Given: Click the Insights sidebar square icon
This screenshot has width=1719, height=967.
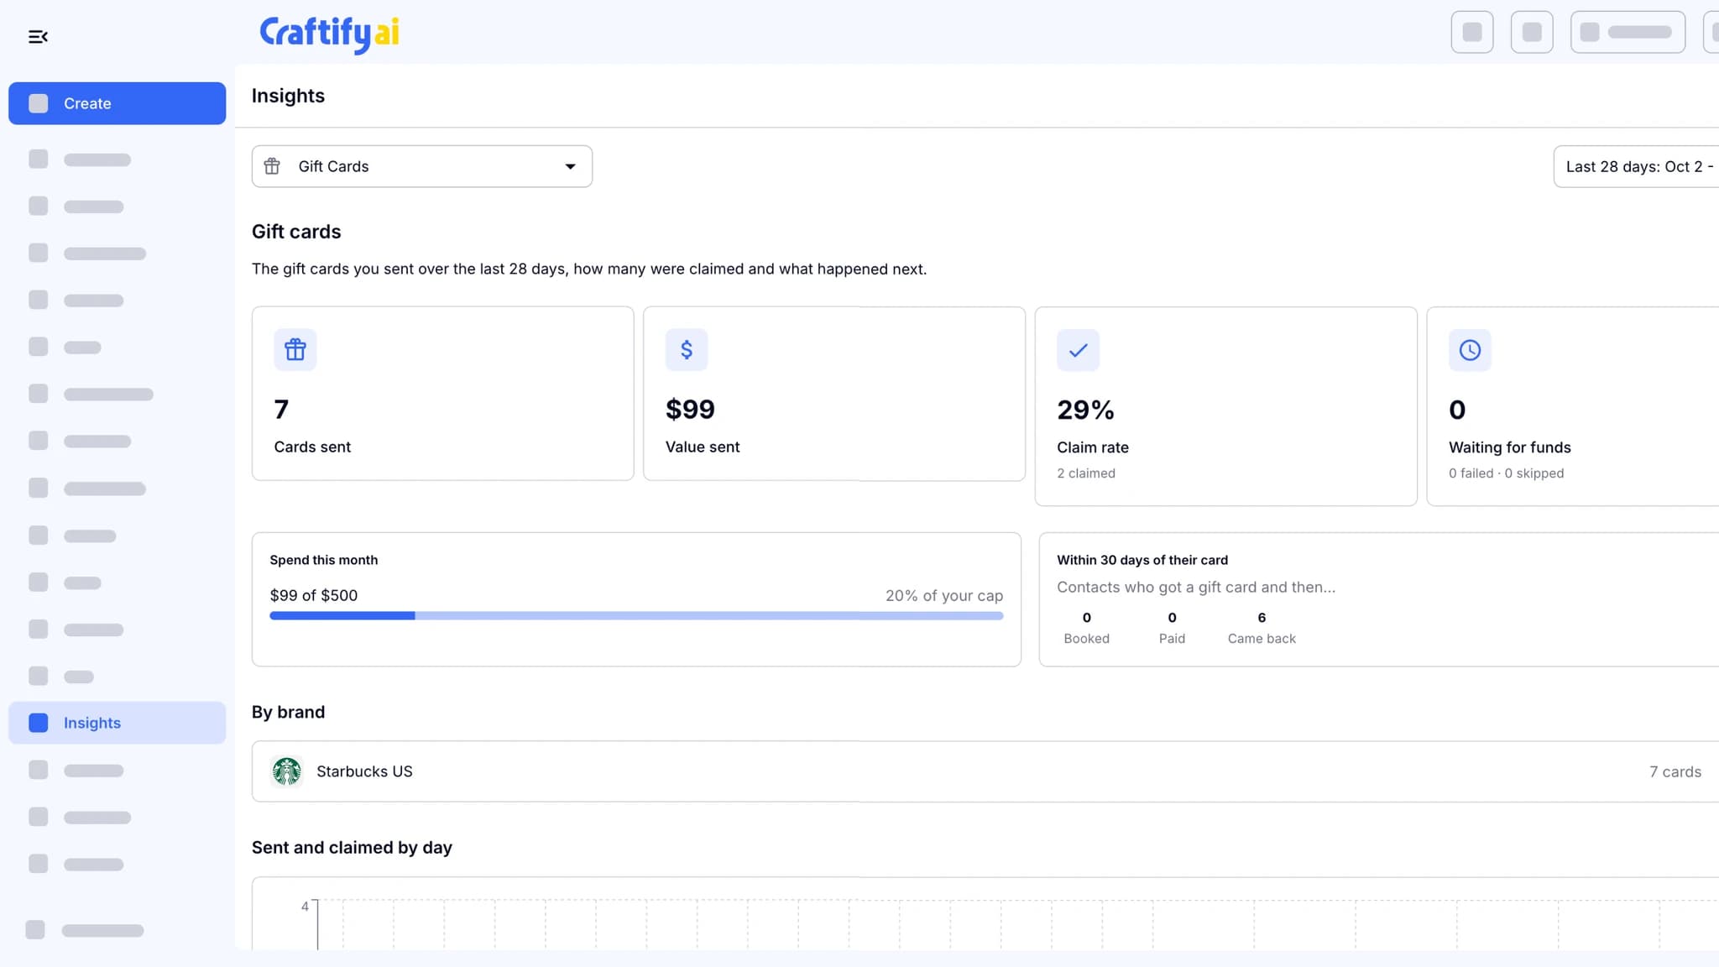Looking at the screenshot, I should point(39,723).
